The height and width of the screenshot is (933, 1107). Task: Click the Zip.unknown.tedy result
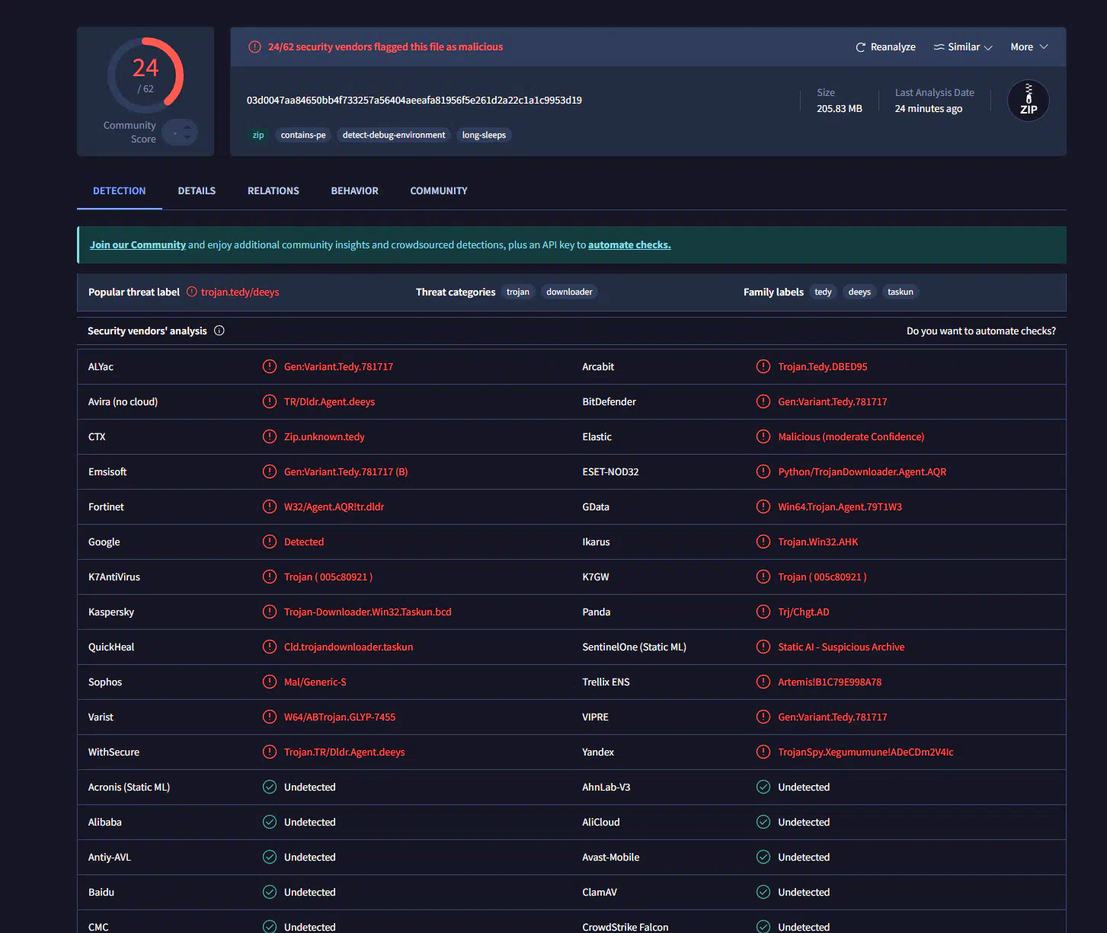pos(324,437)
